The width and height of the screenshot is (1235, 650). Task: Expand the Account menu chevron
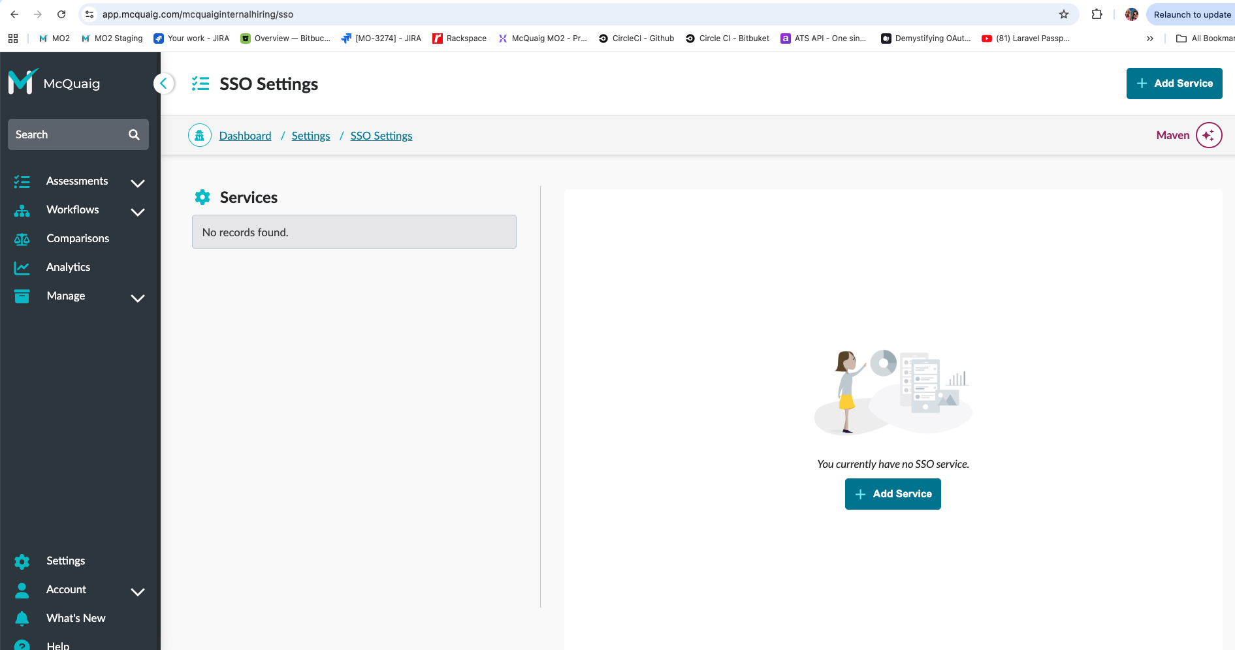tap(137, 591)
